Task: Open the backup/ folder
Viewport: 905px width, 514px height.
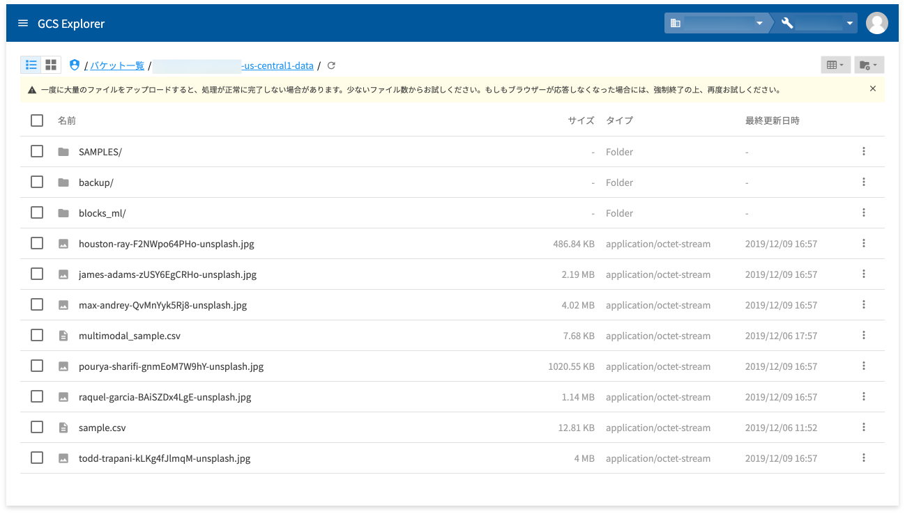Action: coord(96,182)
